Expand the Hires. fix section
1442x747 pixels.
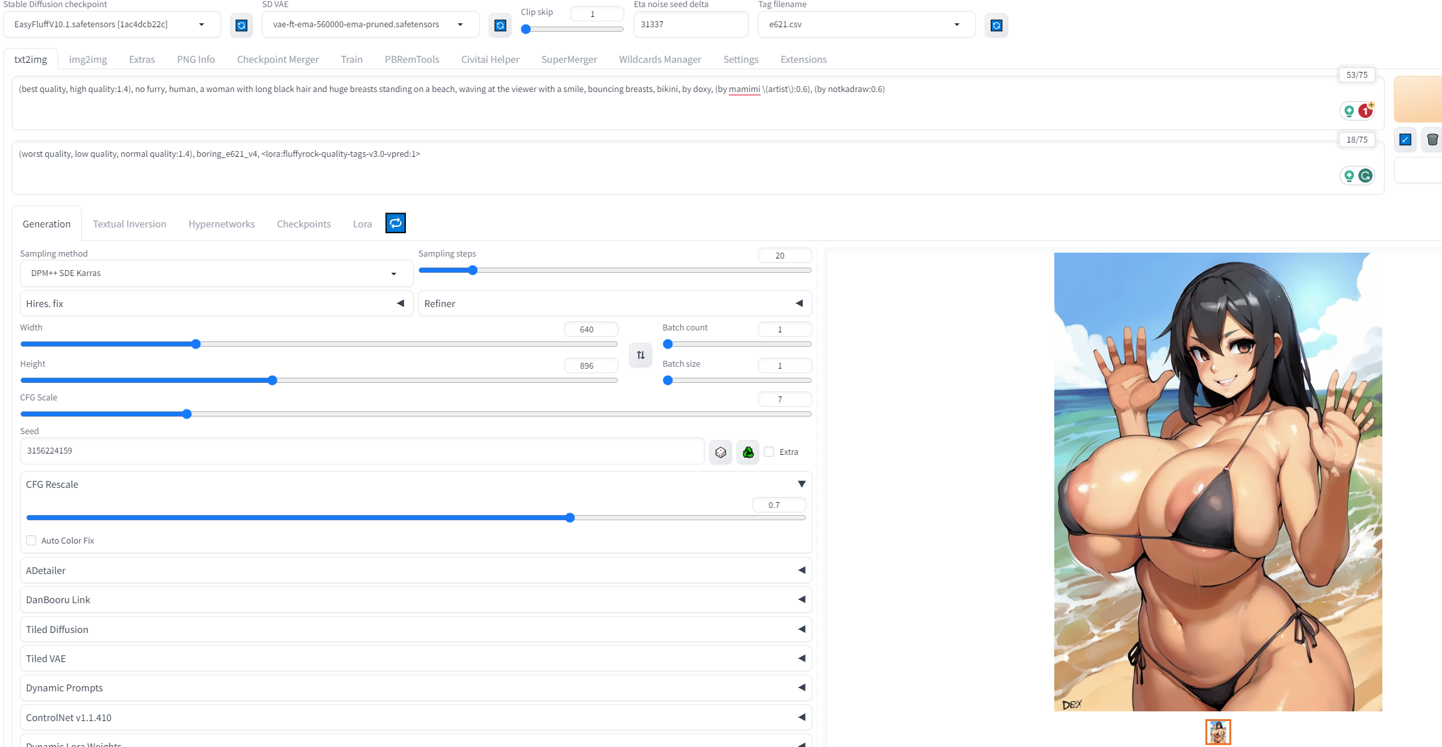217,303
